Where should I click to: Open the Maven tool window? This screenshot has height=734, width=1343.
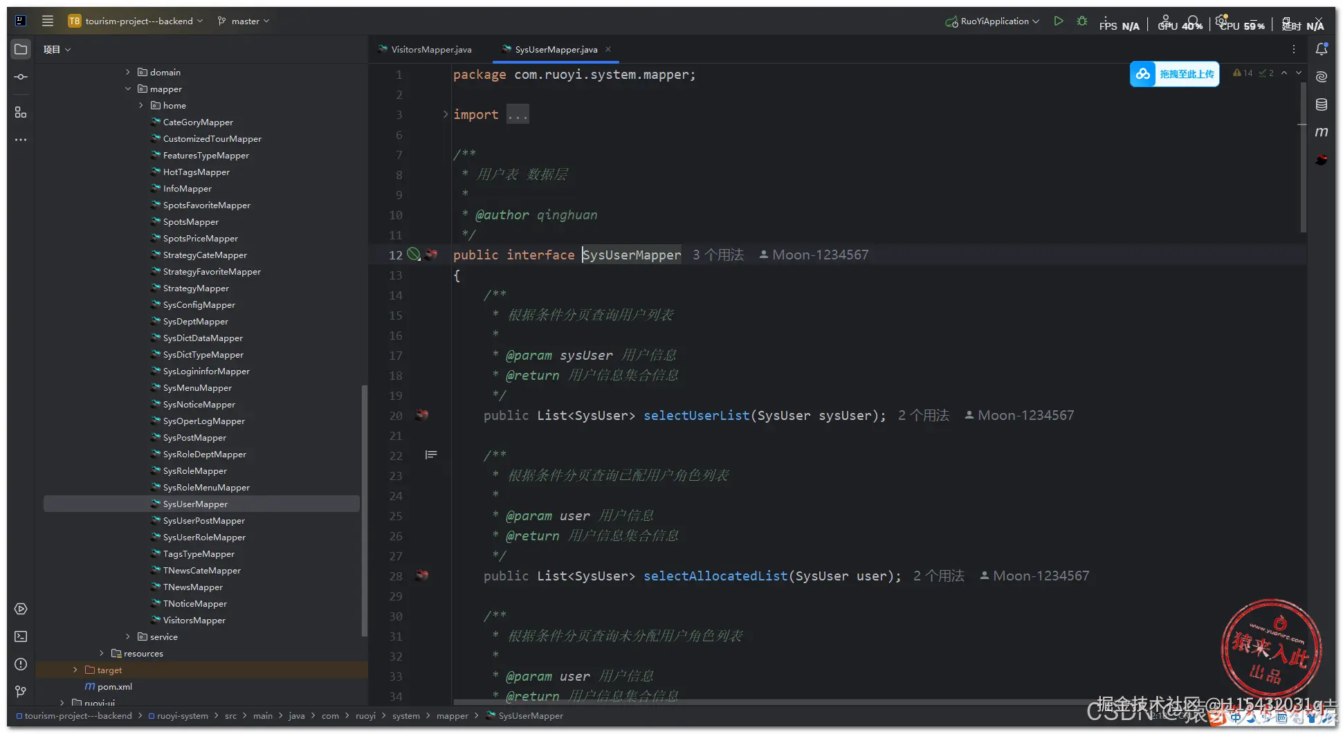pos(1322,131)
